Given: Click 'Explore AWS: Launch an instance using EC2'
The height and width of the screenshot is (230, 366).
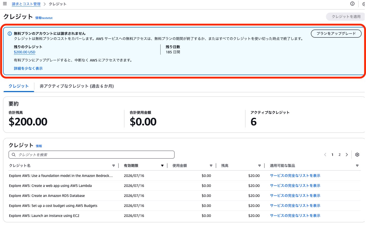Looking at the screenshot, I should (44, 216).
